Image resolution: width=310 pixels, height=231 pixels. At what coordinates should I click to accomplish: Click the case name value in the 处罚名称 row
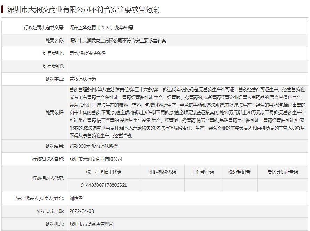click(118, 40)
